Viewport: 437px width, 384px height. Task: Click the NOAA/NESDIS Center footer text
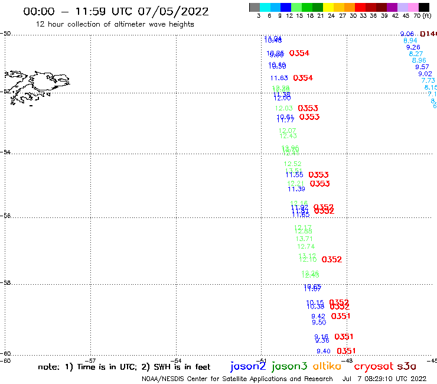pyautogui.click(x=237, y=379)
